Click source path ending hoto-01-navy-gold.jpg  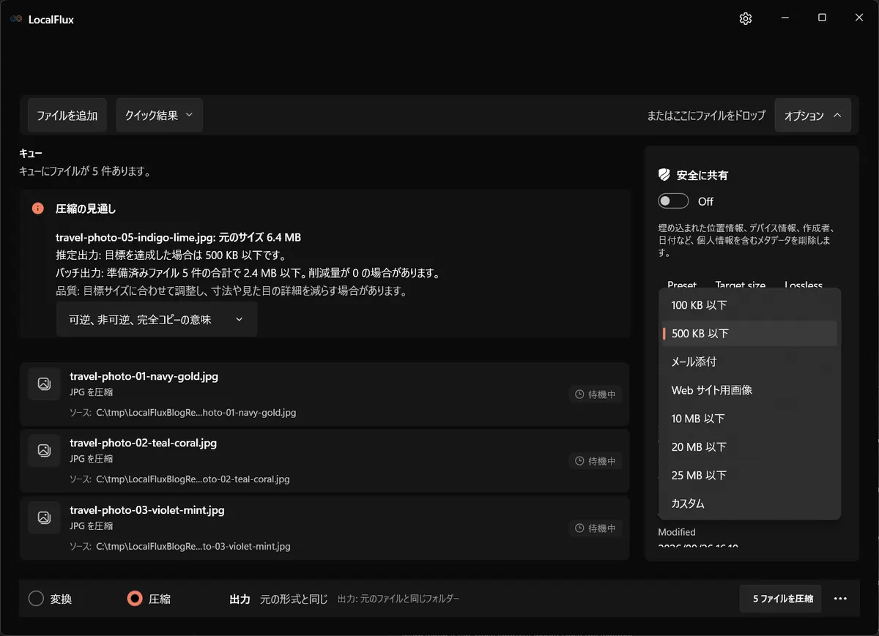click(x=196, y=413)
